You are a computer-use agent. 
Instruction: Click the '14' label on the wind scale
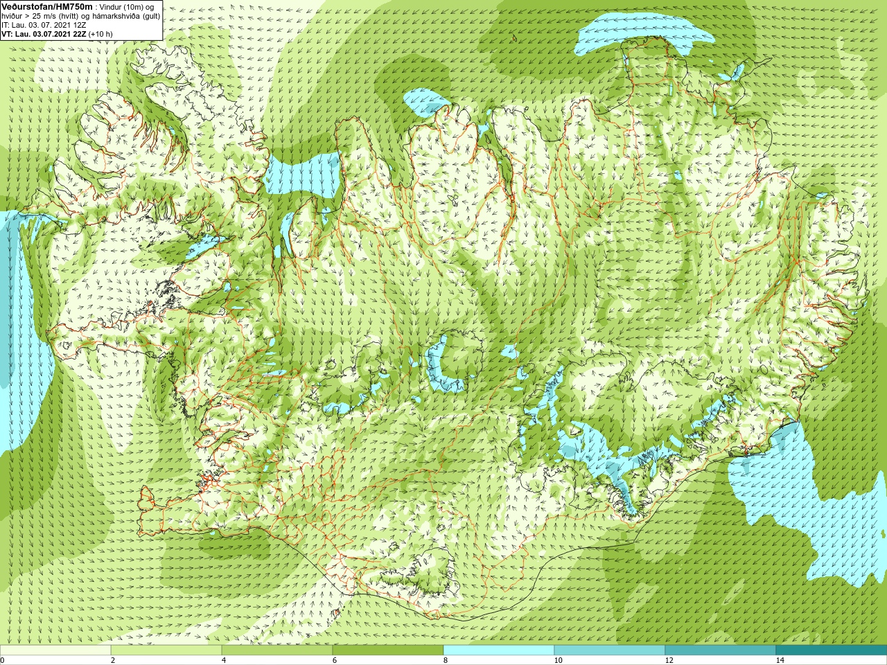(x=780, y=660)
